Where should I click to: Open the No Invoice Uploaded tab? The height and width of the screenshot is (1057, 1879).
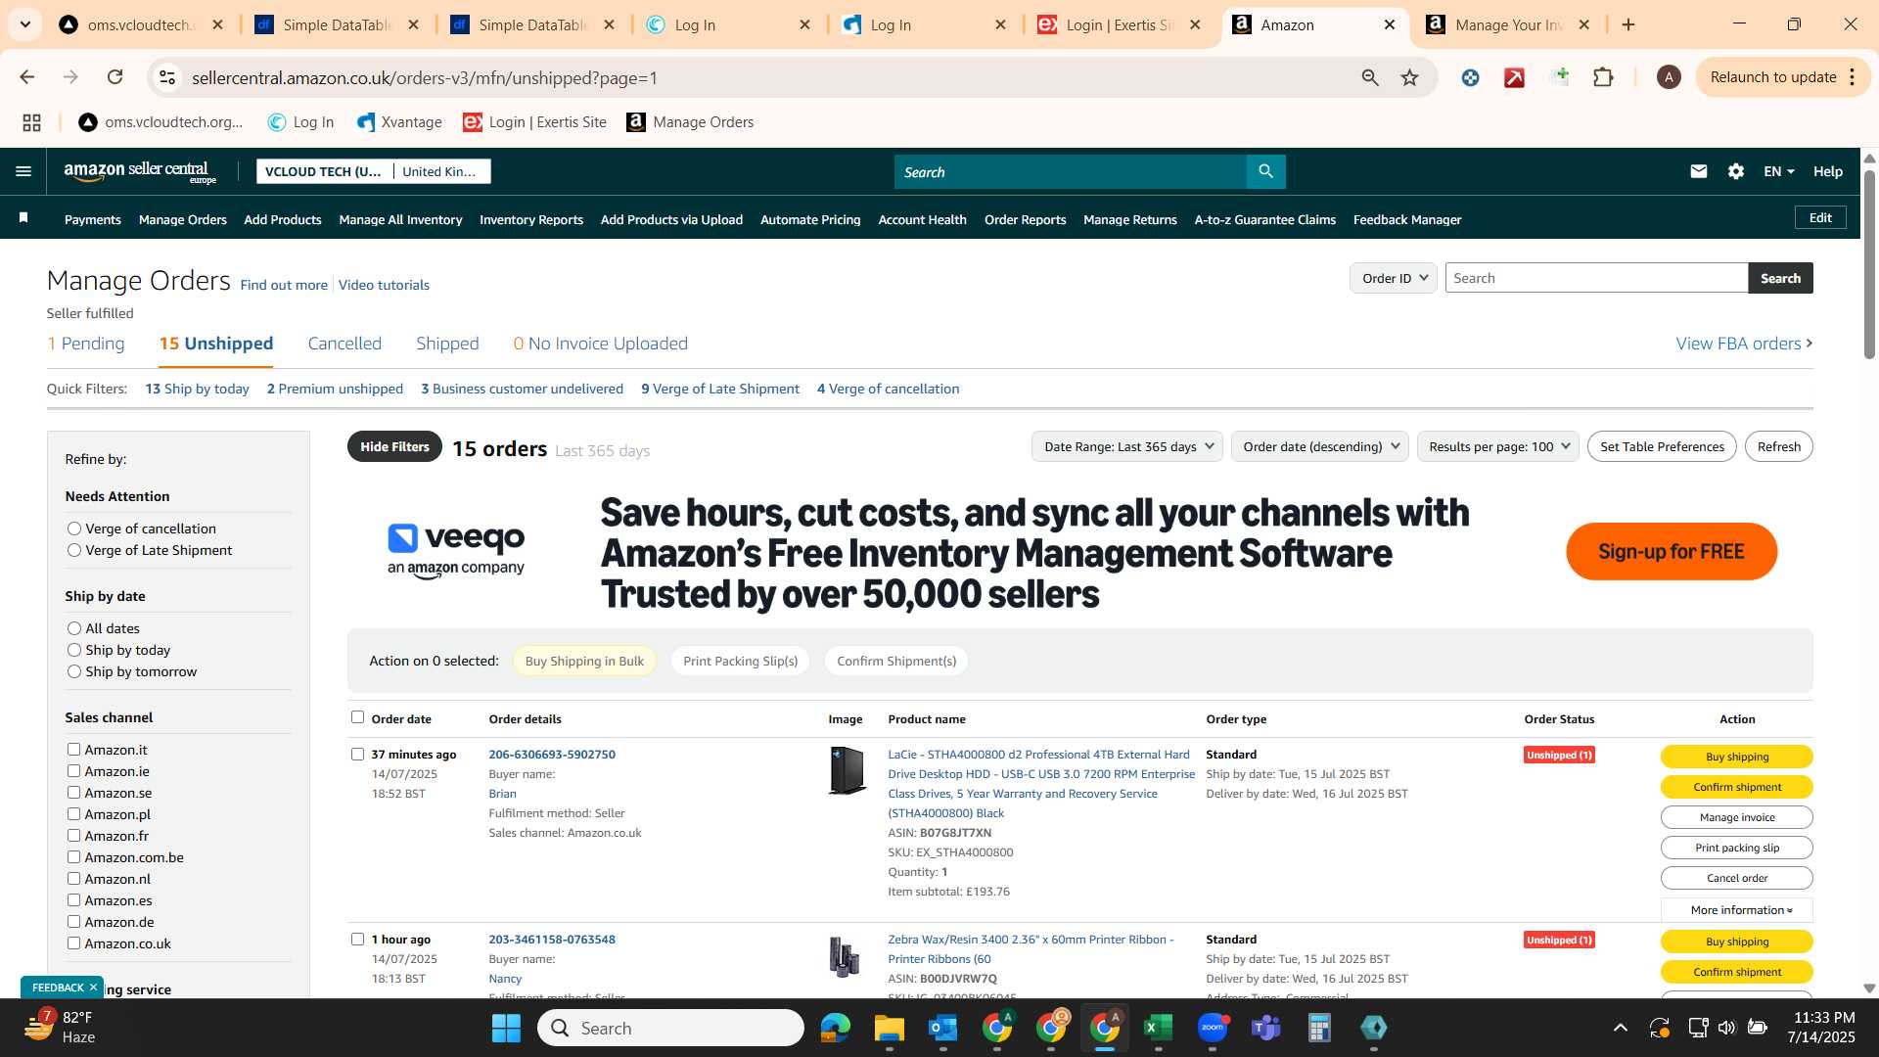pos(601,344)
